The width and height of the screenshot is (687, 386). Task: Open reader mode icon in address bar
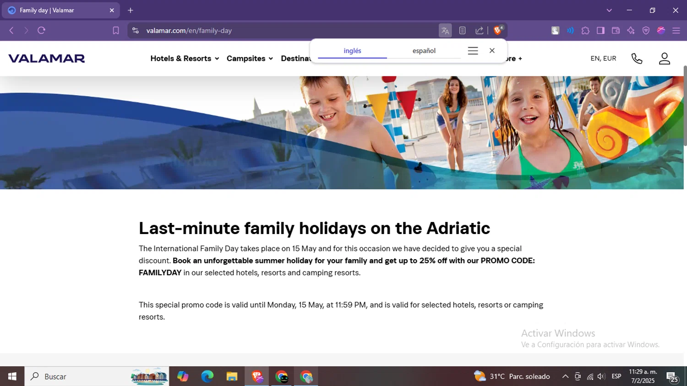(x=462, y=31)
